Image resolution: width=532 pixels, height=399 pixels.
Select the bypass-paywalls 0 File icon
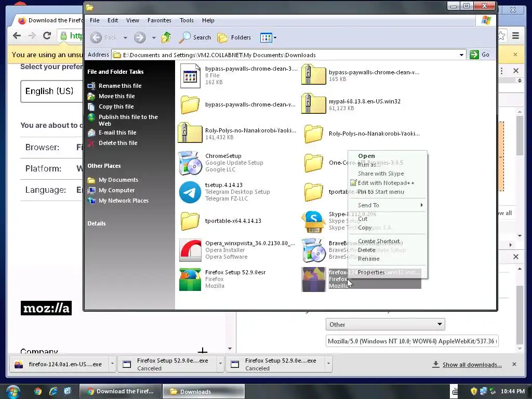pyautogui.click(x=190, y=76)
